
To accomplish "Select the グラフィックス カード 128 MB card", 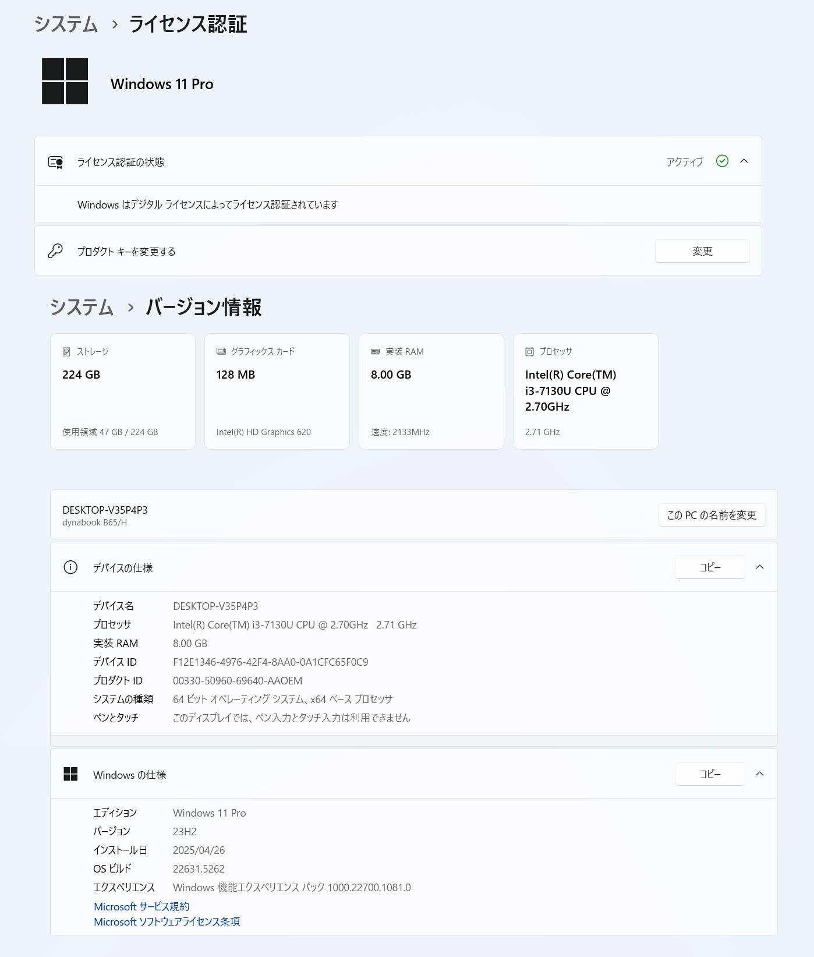I will point(277,391).
